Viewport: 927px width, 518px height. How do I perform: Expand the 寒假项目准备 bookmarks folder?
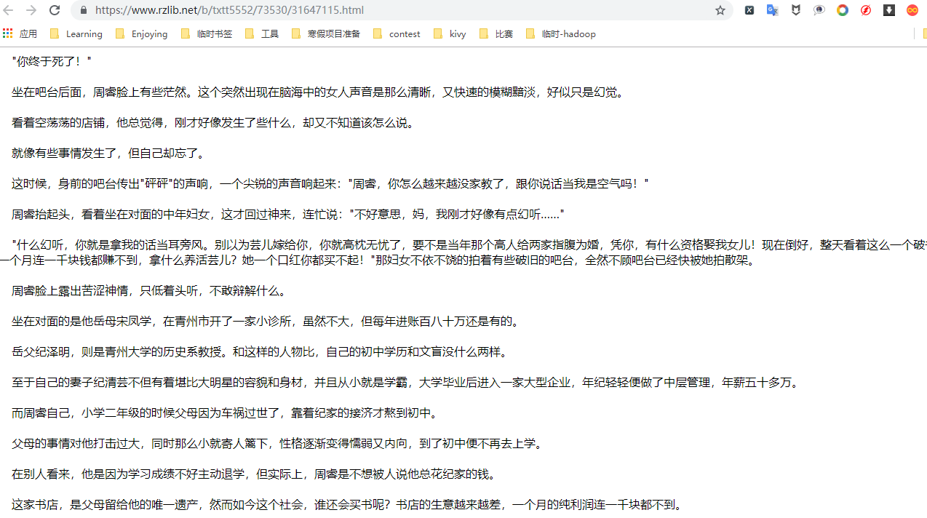pos(333,33)
